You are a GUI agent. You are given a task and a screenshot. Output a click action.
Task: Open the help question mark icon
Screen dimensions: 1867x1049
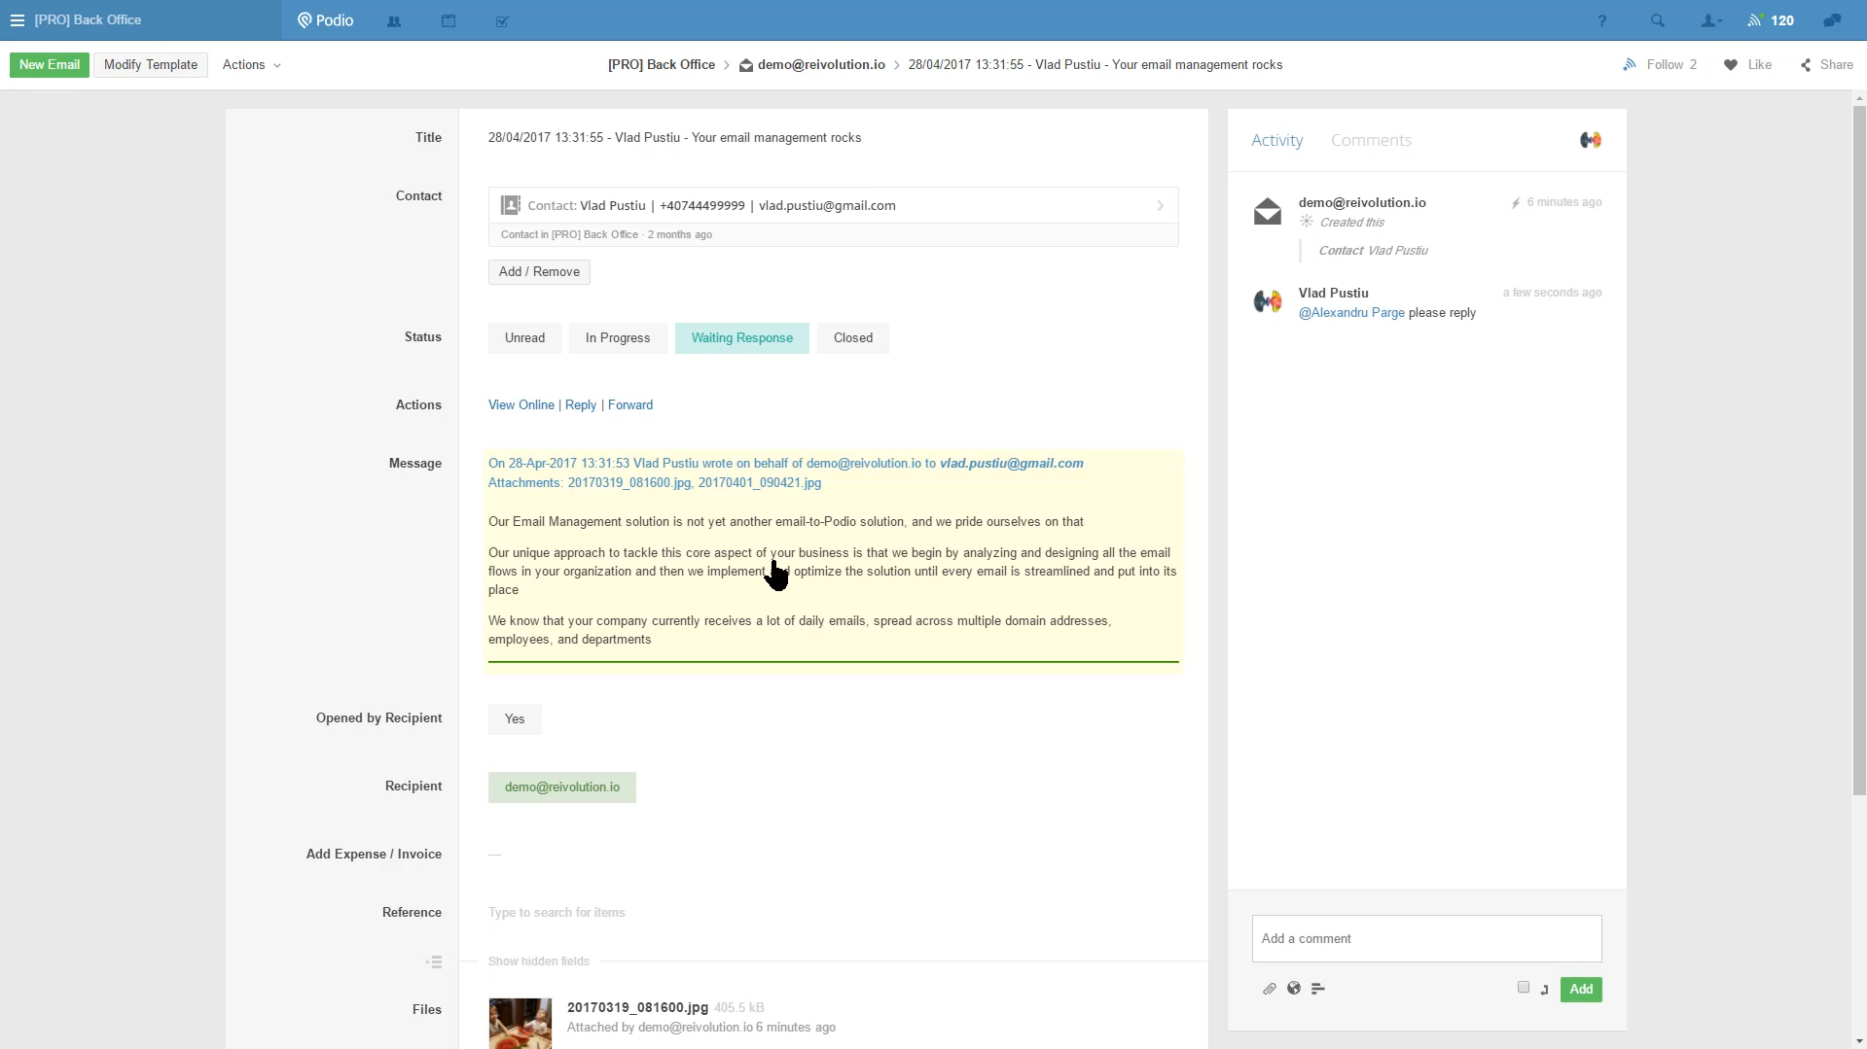[1601, 20]
